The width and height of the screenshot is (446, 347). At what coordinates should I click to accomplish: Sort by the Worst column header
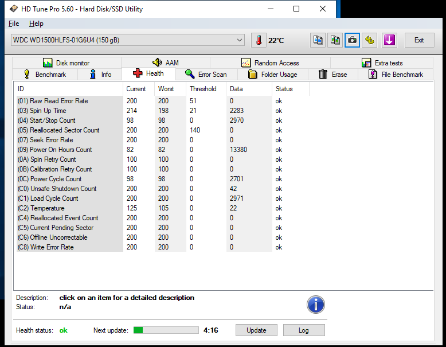coord(170,89)
